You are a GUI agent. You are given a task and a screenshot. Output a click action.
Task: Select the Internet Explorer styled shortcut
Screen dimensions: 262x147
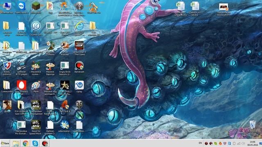pos(79,29)
